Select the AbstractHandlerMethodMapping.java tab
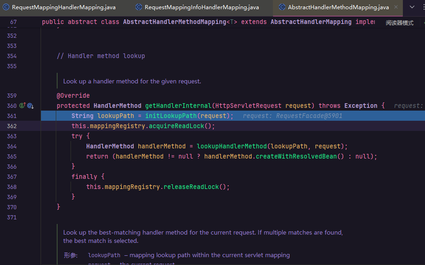Image resolution: width=425 pixels, height=265 pixels. coord(338,7)
